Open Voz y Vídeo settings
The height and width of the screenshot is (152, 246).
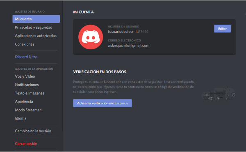[x=25, y=76]
